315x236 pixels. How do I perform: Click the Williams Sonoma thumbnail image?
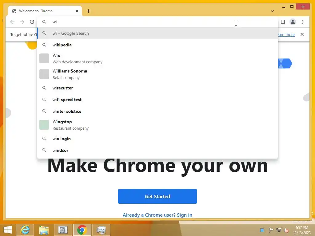[44, 74]
